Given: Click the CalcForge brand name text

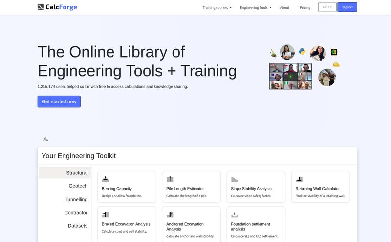Looking at the screenshot, I should 62,7.
